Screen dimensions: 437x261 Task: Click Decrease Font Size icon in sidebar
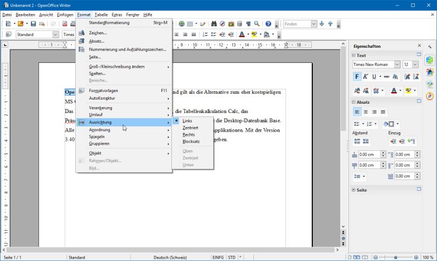click(x=416, y=76)
